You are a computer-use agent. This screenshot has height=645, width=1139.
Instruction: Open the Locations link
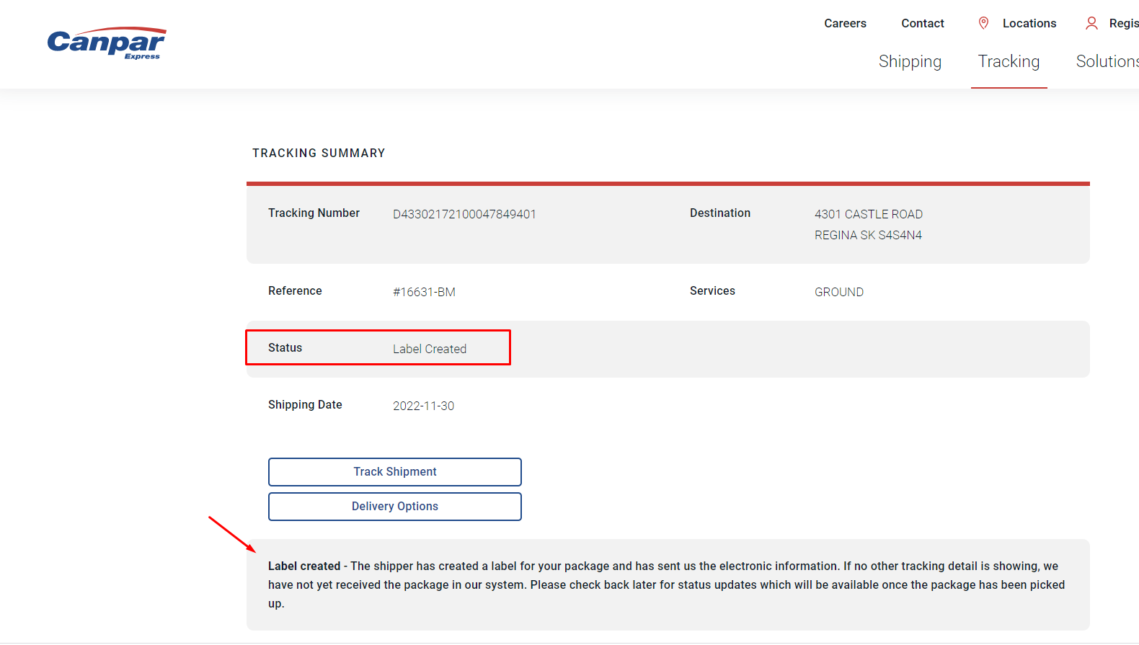1029,23
